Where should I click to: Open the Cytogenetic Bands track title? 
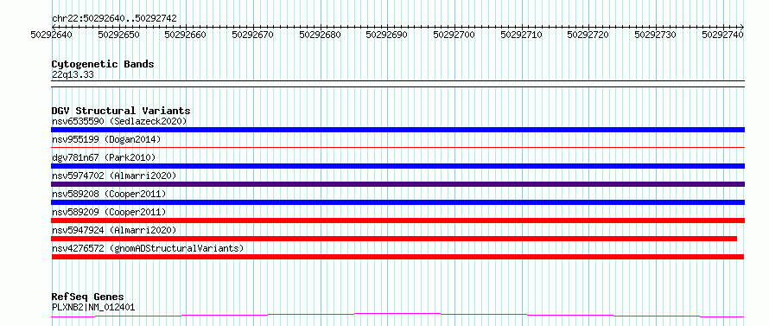(x=103, y=64)
